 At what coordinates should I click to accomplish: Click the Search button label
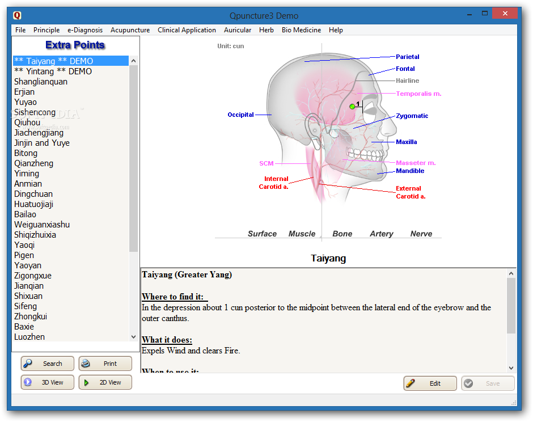click(x=53, y=364)
